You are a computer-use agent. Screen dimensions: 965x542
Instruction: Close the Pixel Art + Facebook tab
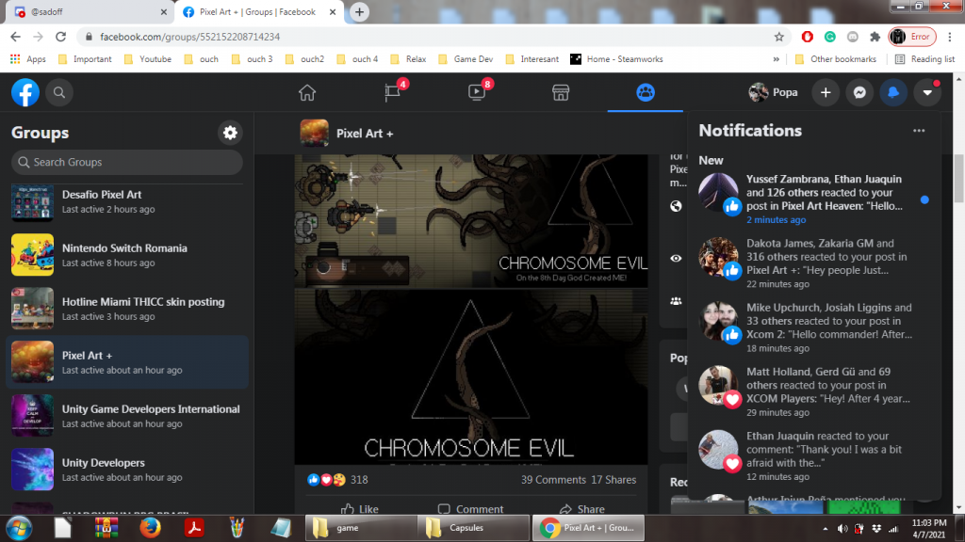pyautogui.click(x=333, y=12)
